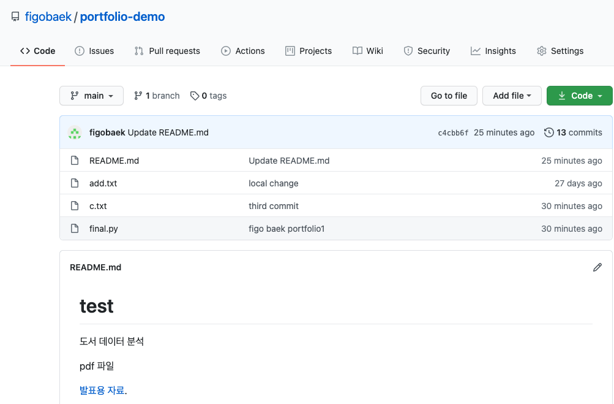Viewport: 614px width, 404px height.
Task: Select 30 minutes ago in c.txt row
Action: pos(572,207)
